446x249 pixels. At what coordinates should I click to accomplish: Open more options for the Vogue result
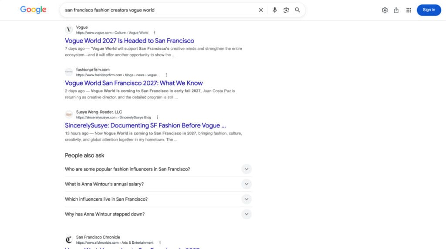tap(155, 33)
